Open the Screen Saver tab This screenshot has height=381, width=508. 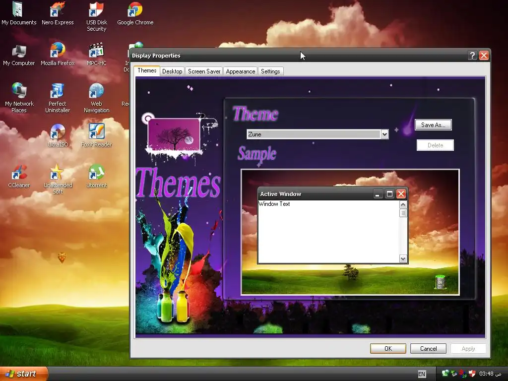click(204, 71)
